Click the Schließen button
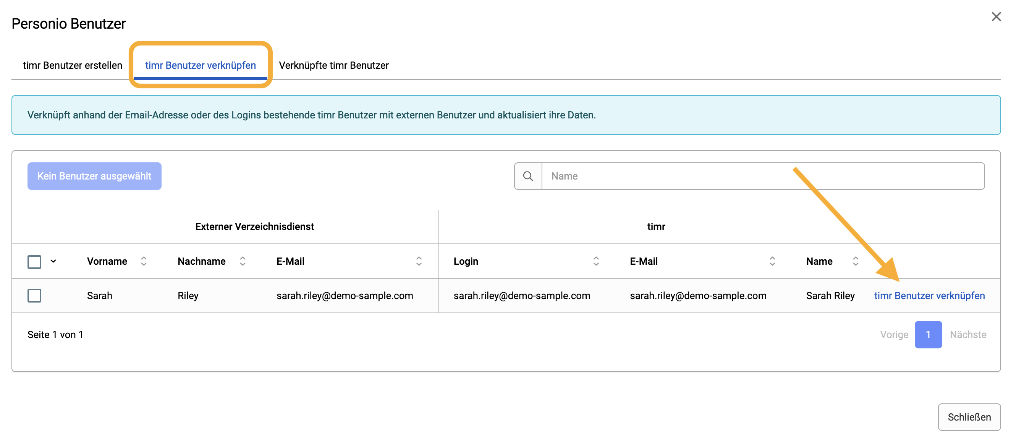 click(x=969, y=417)
